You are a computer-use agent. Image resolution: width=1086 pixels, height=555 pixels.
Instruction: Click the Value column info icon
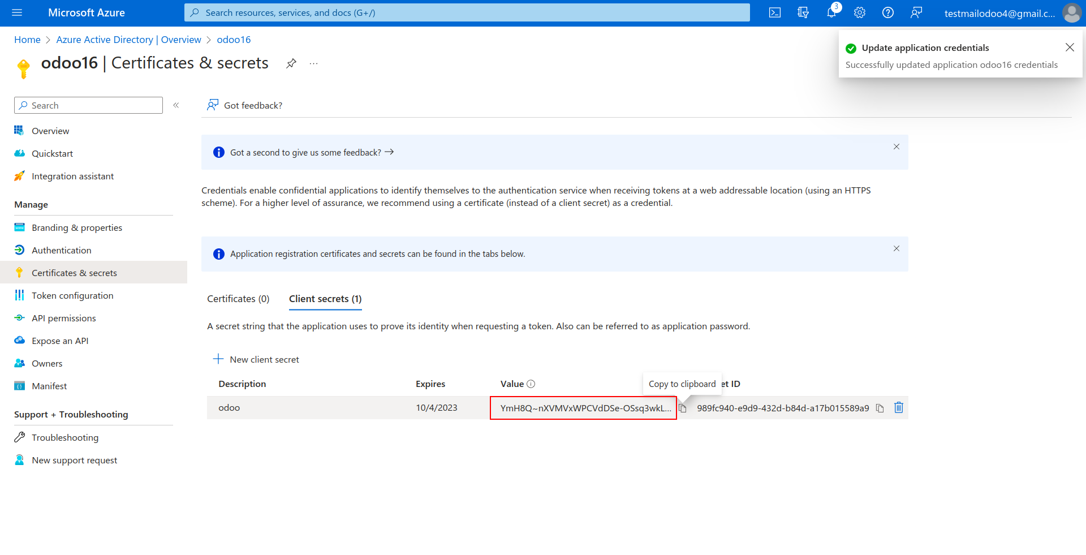[x=531, y=384]
